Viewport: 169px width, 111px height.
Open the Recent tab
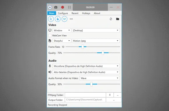(x=75, y=13)
